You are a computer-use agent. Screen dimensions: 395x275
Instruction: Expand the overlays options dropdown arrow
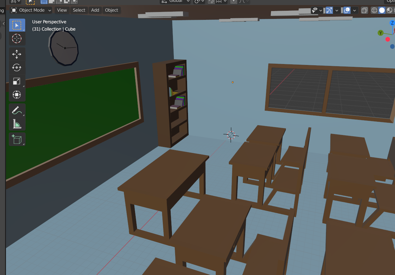click(355, 10)
